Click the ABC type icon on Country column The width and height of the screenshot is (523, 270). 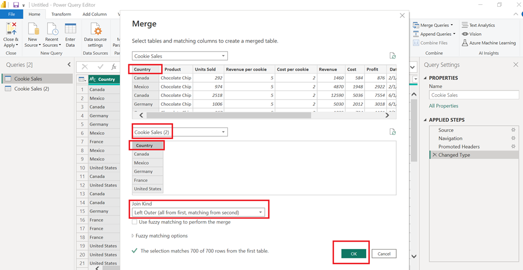point(93,79)
